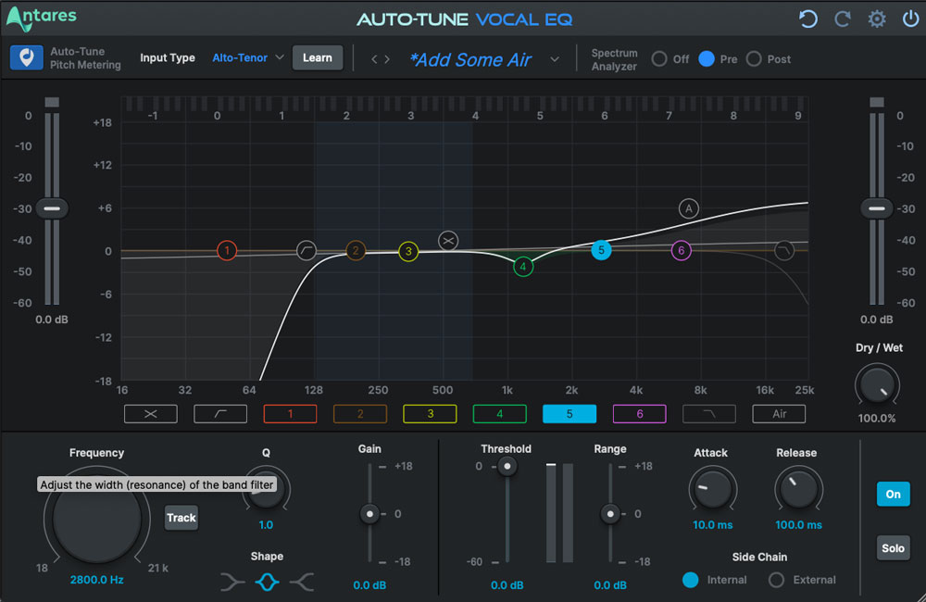The height and width of the screenshot is (602, 926).
Task: Click the Q knob
Action: pos(266,489)
